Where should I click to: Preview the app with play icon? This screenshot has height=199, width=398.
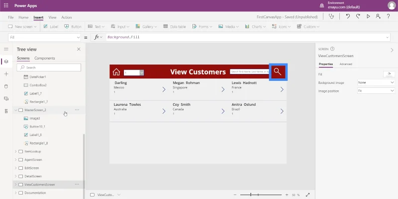(368, 16)
